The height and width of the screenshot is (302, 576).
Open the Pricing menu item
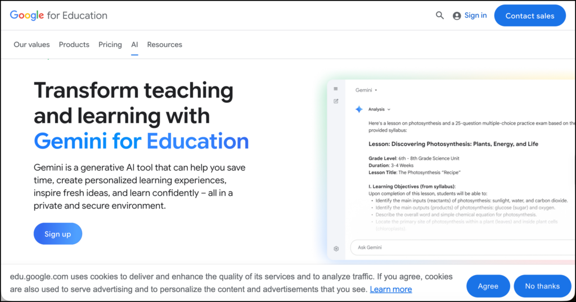click(110, 45)
